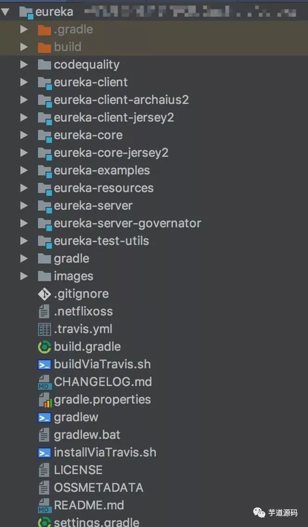Image resolution: width=308 pixels, height=527 pixels.
Task: Expand the eureka-core-jersey2 module arrow
Action: [x=24, y=153]
